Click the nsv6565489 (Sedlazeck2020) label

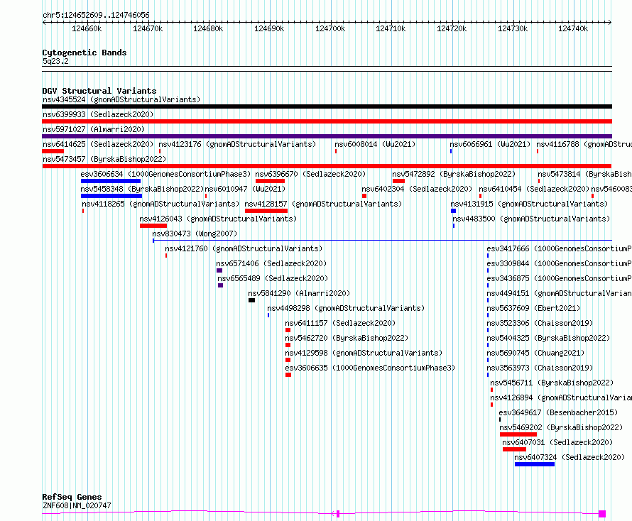273,278
